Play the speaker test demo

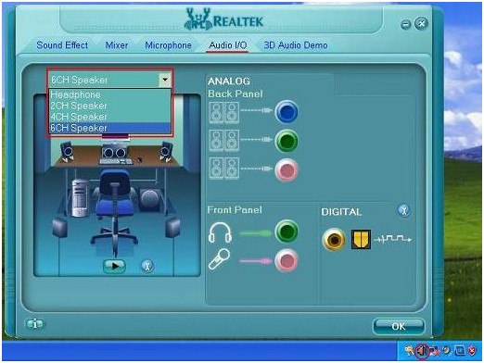click(x=114, y=266)
